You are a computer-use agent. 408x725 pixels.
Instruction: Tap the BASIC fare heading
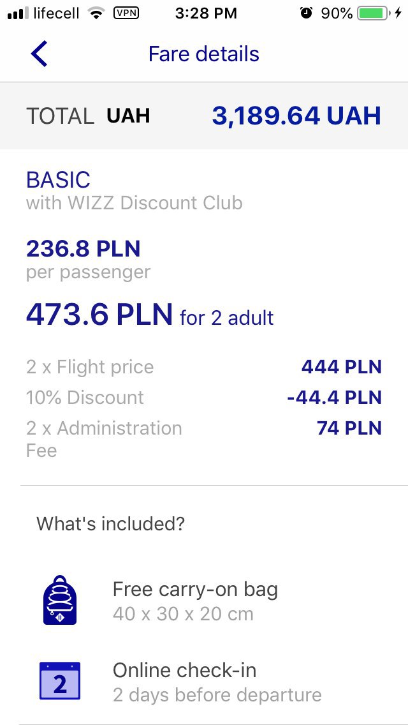(58, 180)
